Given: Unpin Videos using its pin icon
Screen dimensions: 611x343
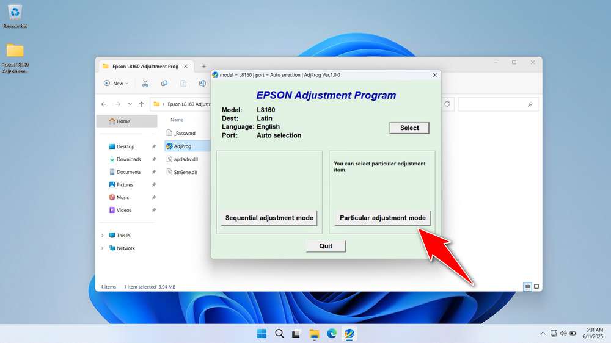Looking at the screenshot, I should (154, 210).
